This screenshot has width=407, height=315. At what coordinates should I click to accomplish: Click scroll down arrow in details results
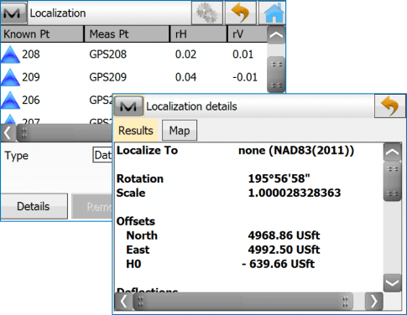point(393,283)
